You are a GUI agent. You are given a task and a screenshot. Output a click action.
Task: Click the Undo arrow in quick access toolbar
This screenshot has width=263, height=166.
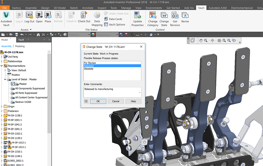click(x=22, y=35)
